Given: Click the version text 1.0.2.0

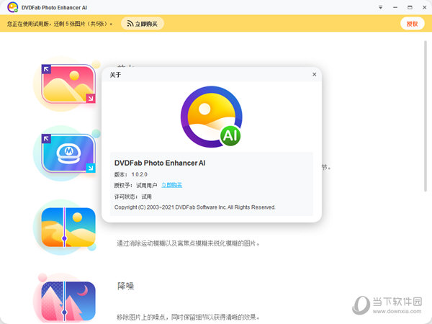Looking at the screenshot, I should [139, 174].
